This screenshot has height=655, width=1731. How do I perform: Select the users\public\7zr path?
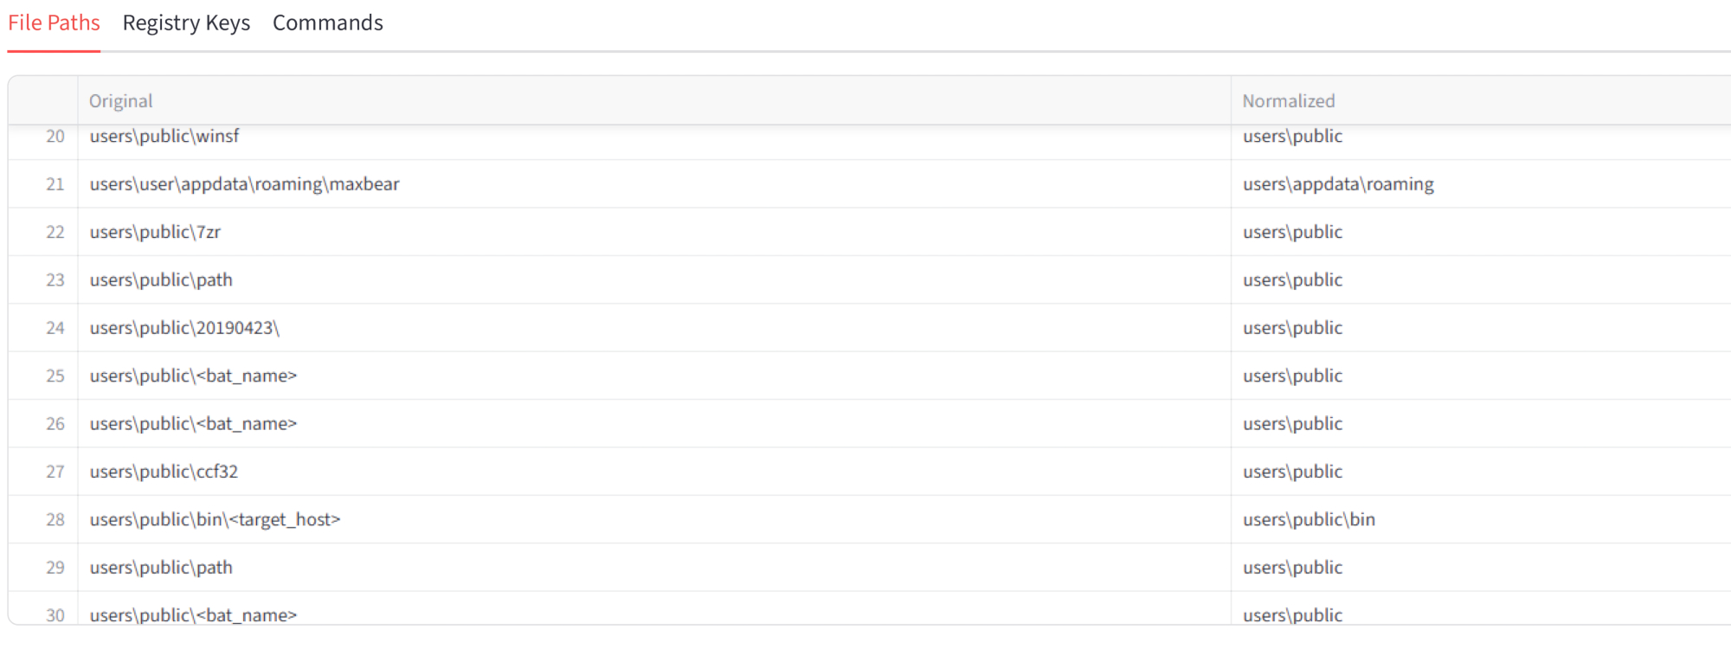(155, 232)
